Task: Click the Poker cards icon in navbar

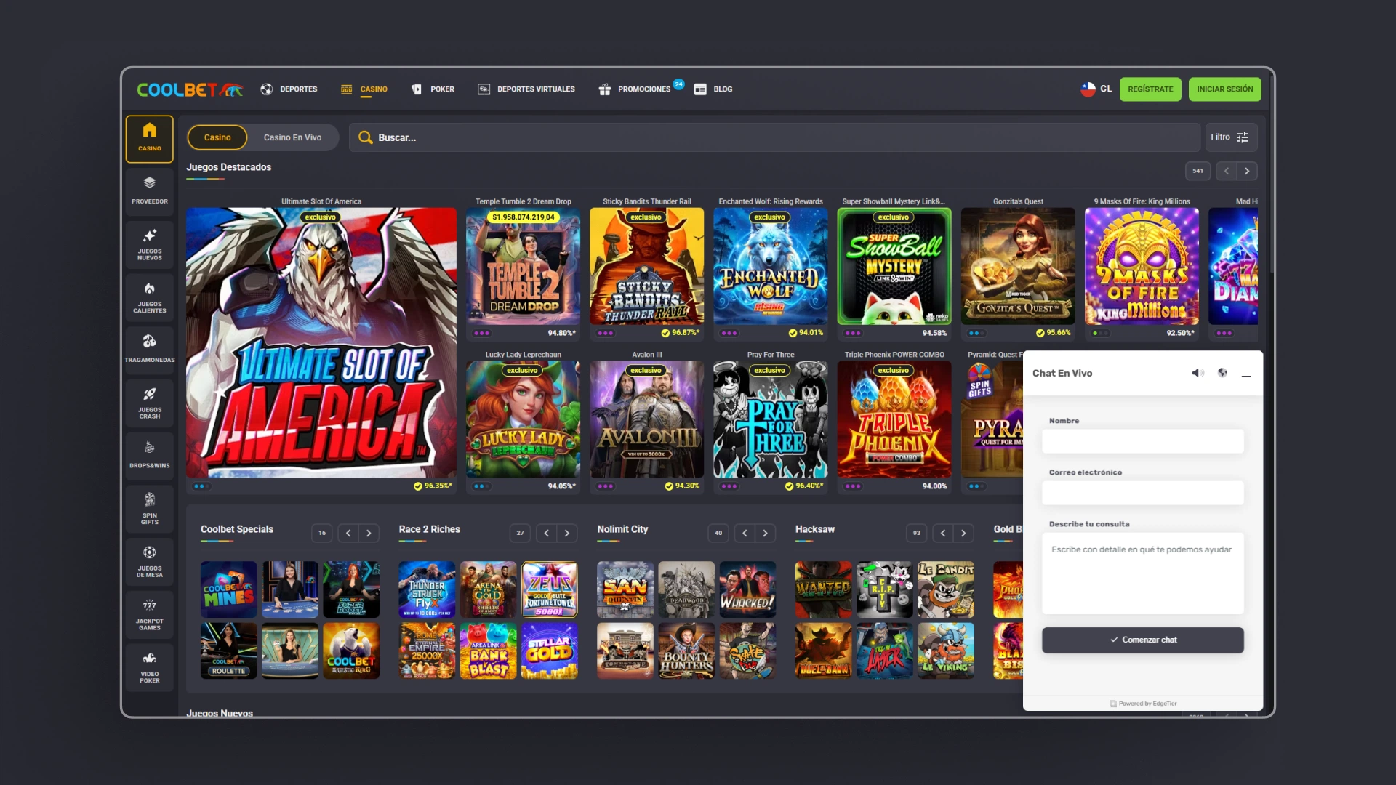Action: (x=417, y=89)
